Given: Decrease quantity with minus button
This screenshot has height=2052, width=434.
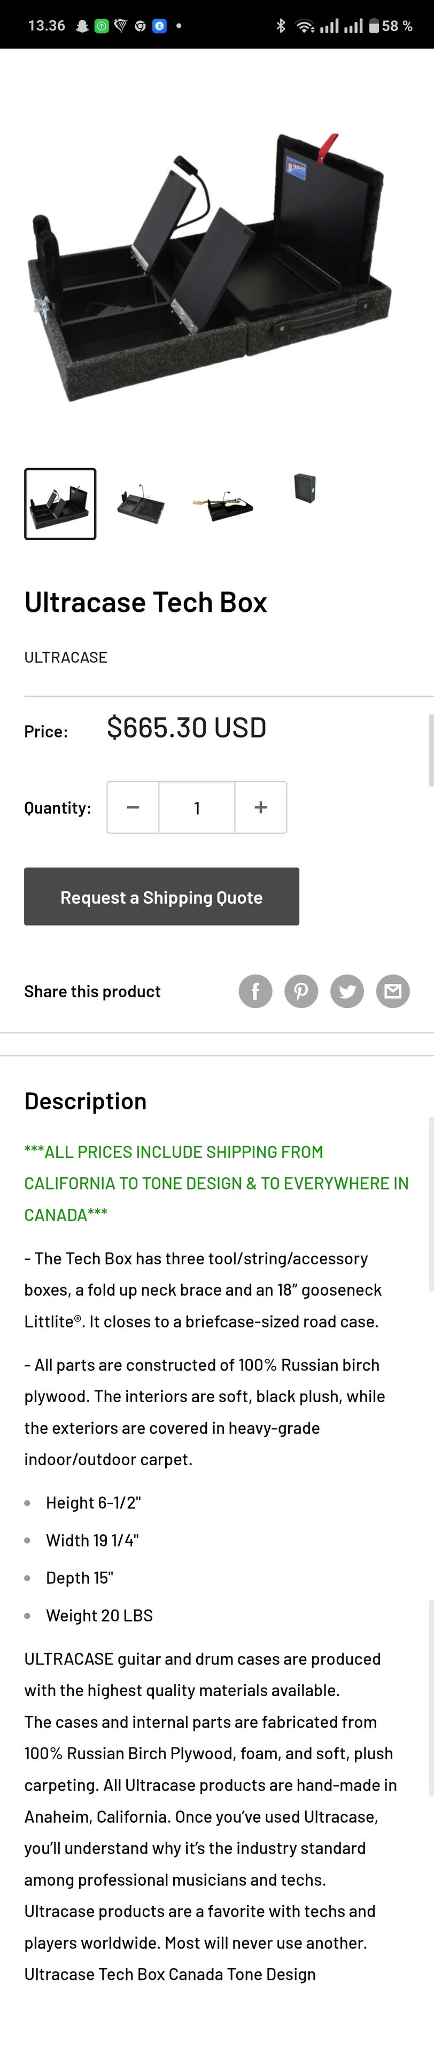Looking at the screenshot, I should [133, 807].
